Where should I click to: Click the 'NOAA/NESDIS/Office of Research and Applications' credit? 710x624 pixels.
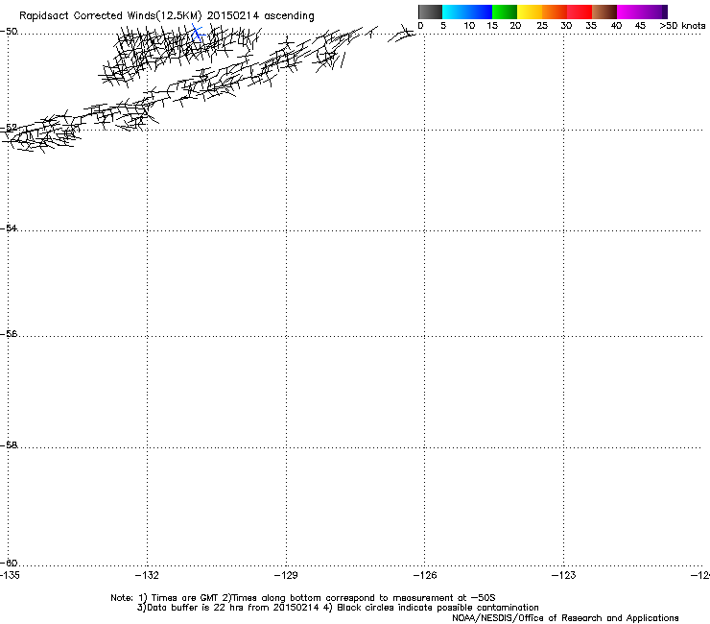[565, 618]
